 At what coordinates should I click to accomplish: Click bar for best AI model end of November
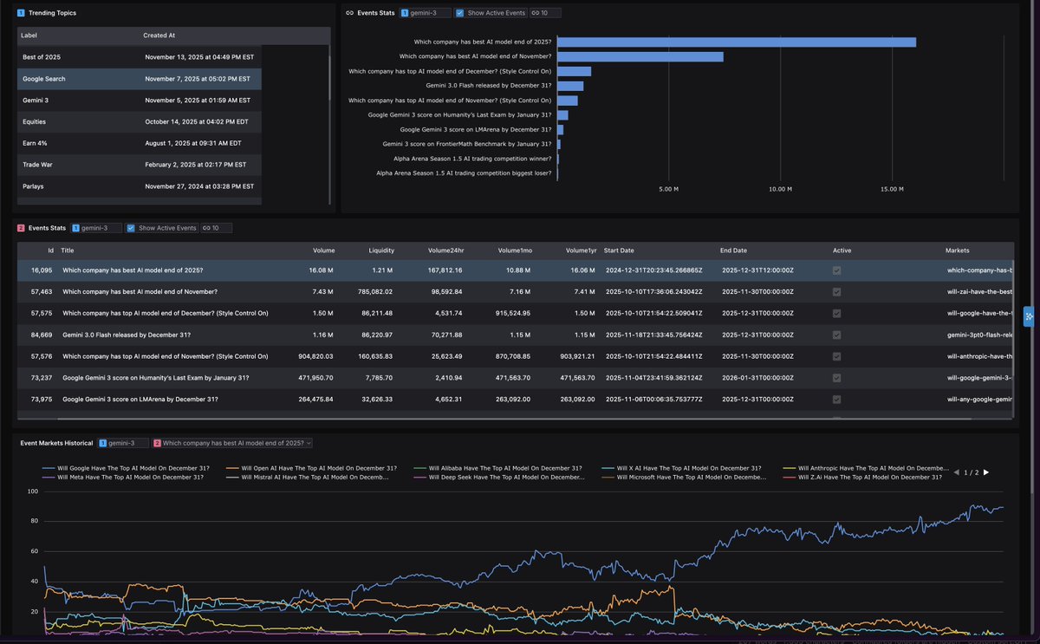pyautogui.click(x=640, y=56)
